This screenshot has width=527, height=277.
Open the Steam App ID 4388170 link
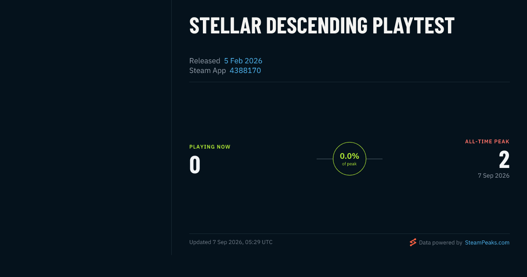tap(245, 70)
